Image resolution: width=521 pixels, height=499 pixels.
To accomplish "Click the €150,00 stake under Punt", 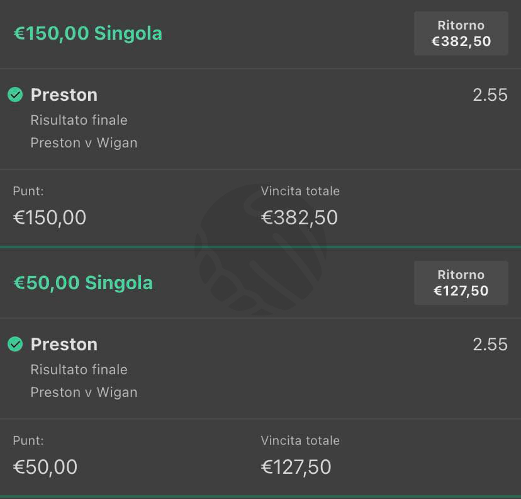I will coord(50,217).
